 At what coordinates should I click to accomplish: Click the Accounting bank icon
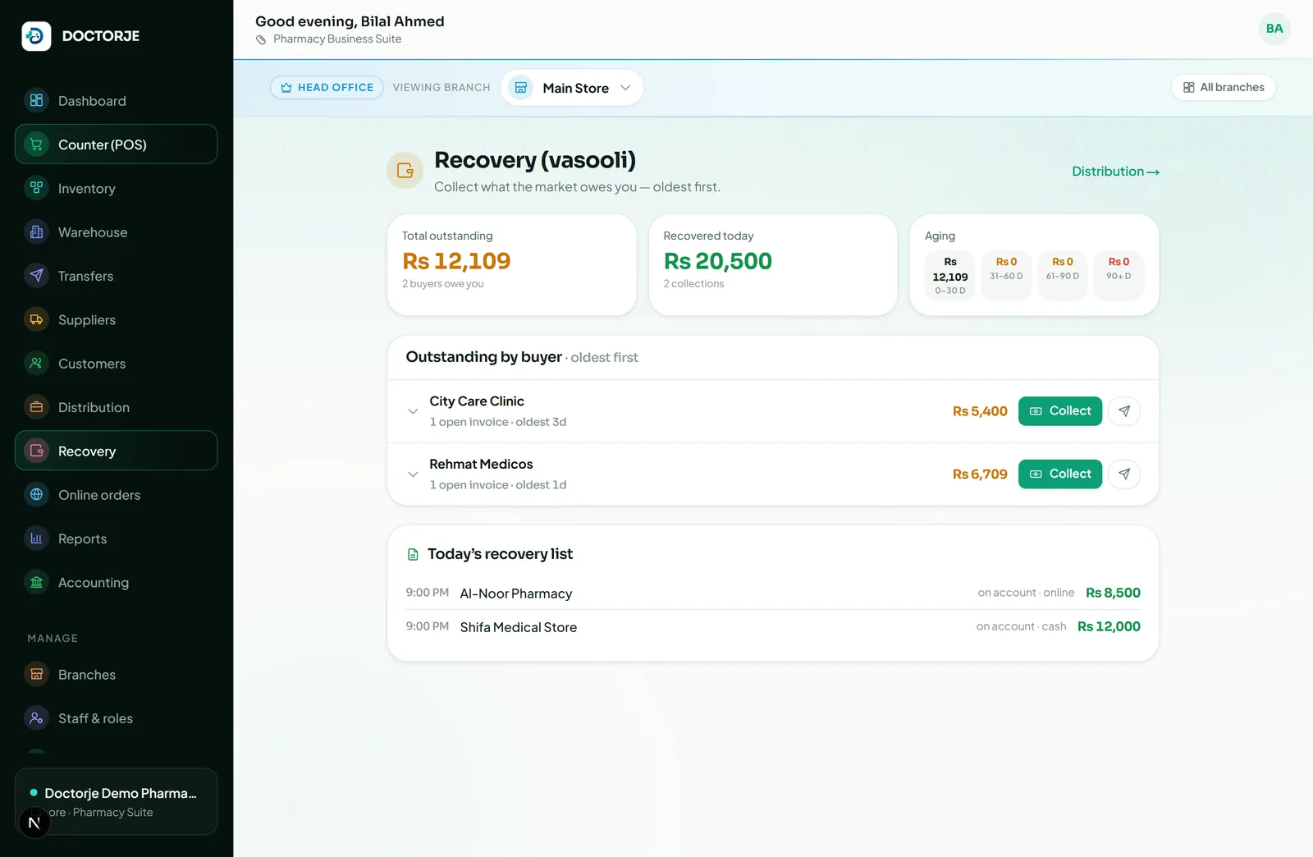(x=36, y=582)
